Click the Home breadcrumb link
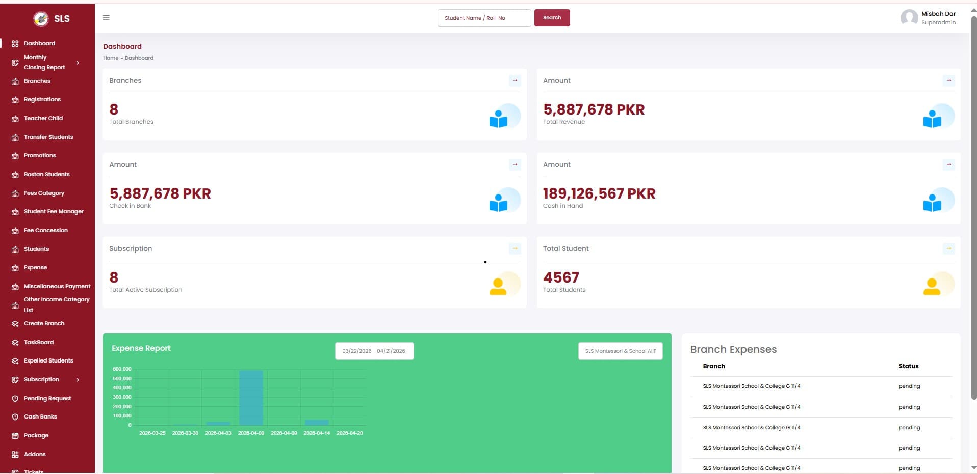Image resolution: width=977 pixels, height=474 pixels. (x=111, y=58)
